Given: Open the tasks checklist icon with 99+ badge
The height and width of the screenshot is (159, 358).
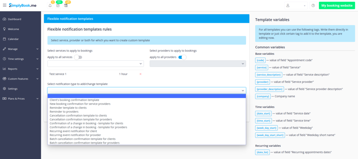Looking at the screenshot, I should (58, 6).
